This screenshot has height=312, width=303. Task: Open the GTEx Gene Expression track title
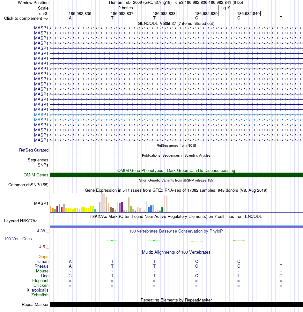[x=176, y=190]
